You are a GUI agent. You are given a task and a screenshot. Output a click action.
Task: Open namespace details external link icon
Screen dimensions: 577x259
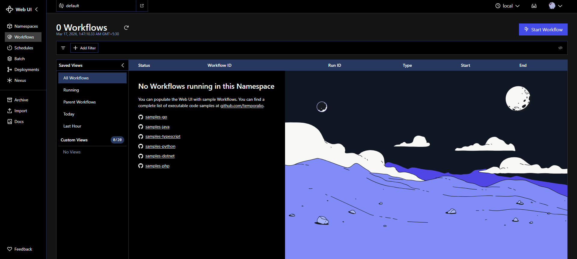tap(142, 6)
